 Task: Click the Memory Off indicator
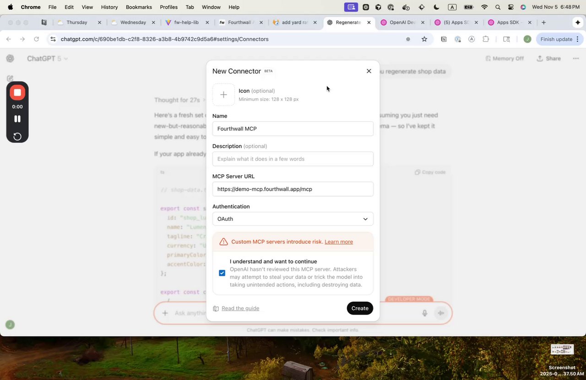tap(505, 59)
